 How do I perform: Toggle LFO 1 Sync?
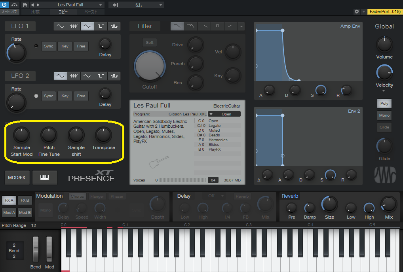49,46
